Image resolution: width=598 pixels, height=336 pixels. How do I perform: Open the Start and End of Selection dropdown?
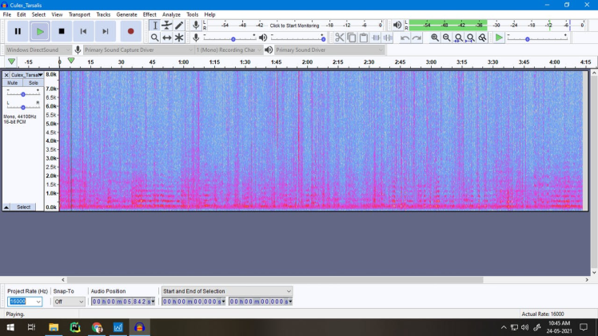pyautogui.click(x=289, y=291)
